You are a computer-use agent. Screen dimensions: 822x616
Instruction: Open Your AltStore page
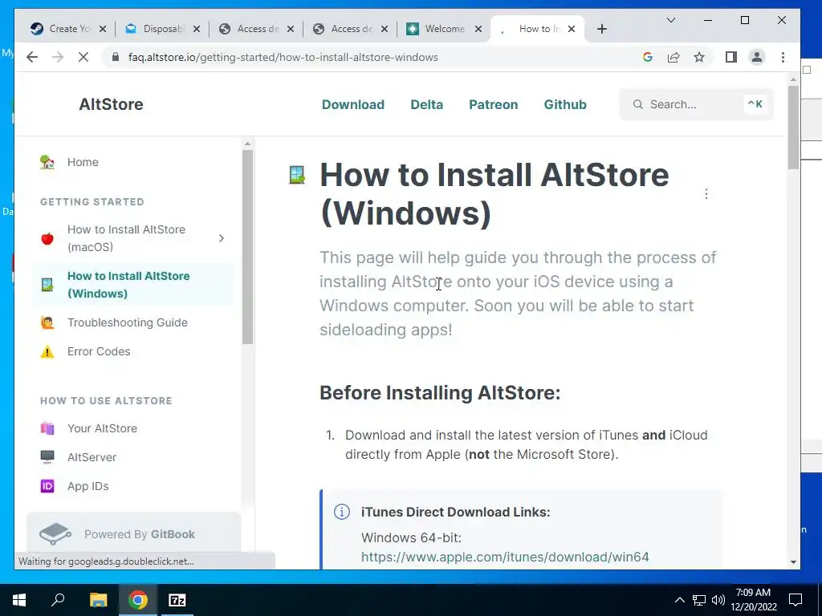(x=102, y=428)
